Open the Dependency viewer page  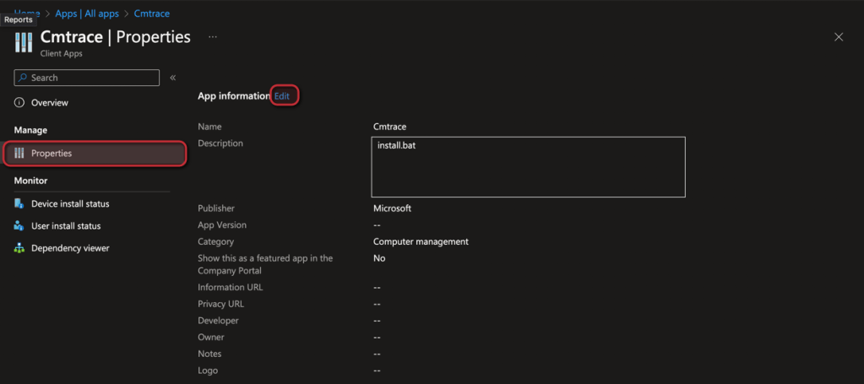click(70, 248)
